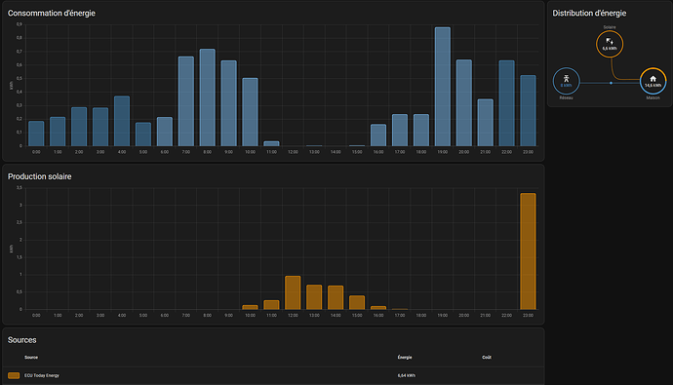Click the Réseau label under the grid circle
The width and height of the screenshot is (673, 385).
coord(566,97)
